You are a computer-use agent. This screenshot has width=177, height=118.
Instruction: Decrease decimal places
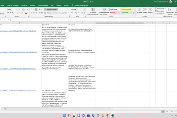coord(84,13)
